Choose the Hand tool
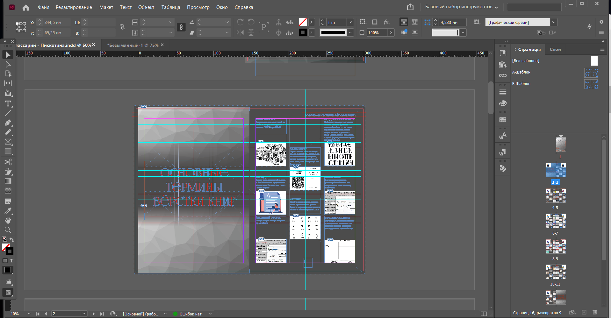The image size is (611, 318). [8, 220]
